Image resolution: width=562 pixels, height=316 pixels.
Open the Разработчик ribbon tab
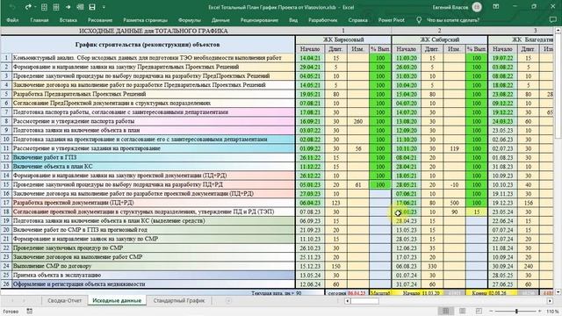322,20
